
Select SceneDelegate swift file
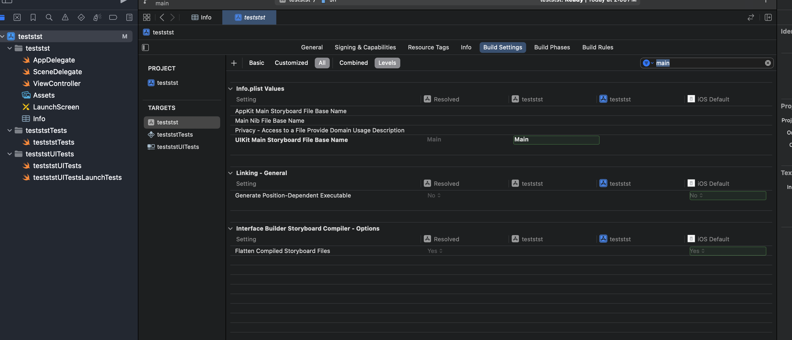[x=57, y=72]
